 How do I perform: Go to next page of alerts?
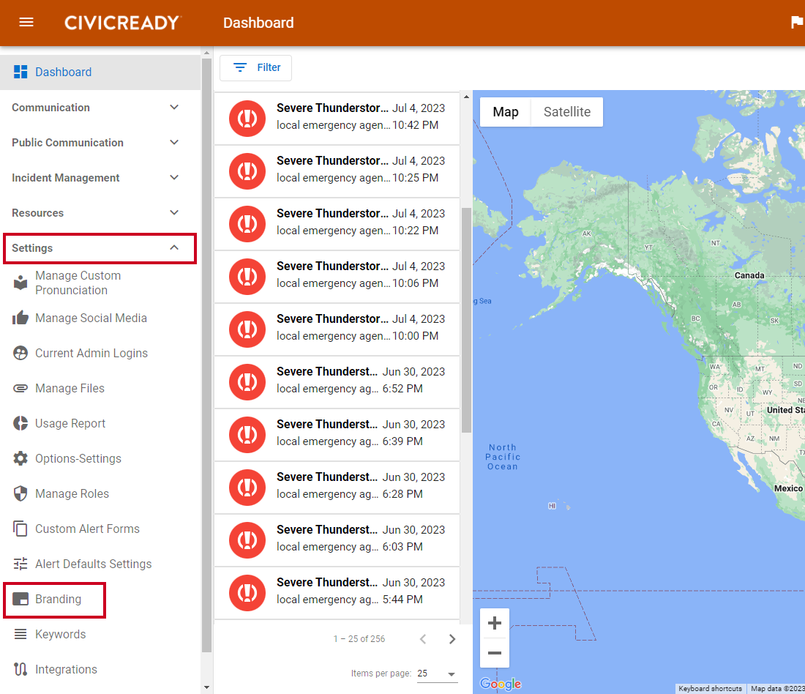coord(452,639)
